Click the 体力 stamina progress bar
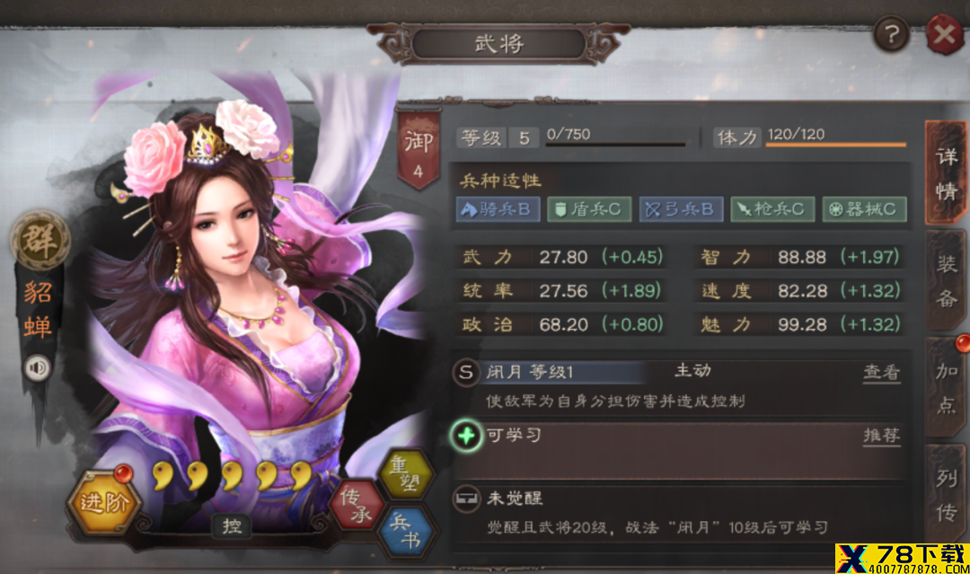The width and height of the screenshot is (970, 574). 836,144
